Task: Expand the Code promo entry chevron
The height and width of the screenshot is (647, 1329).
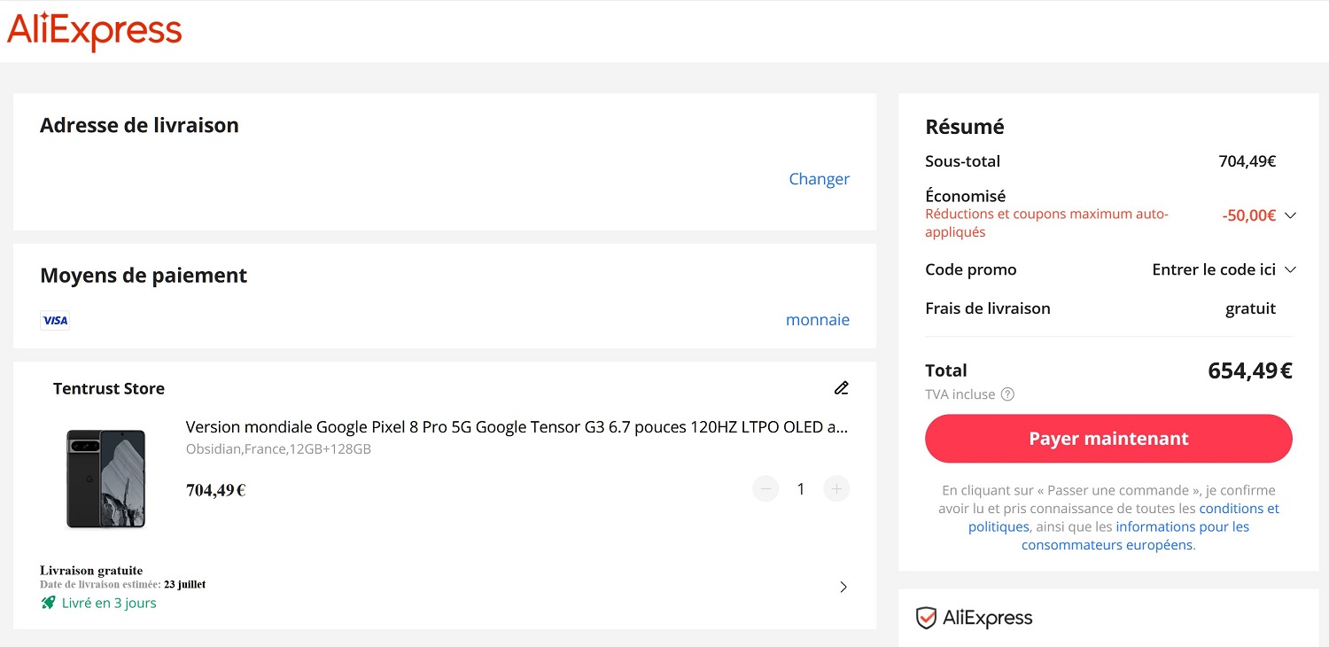Action: tap(1290, 269)
